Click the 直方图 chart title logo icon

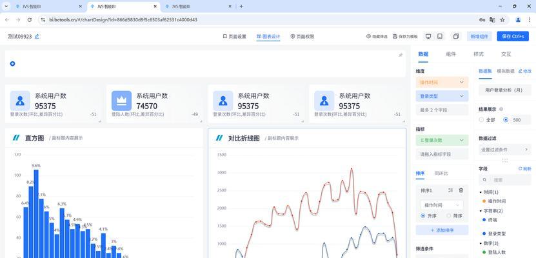coord(16,138)
